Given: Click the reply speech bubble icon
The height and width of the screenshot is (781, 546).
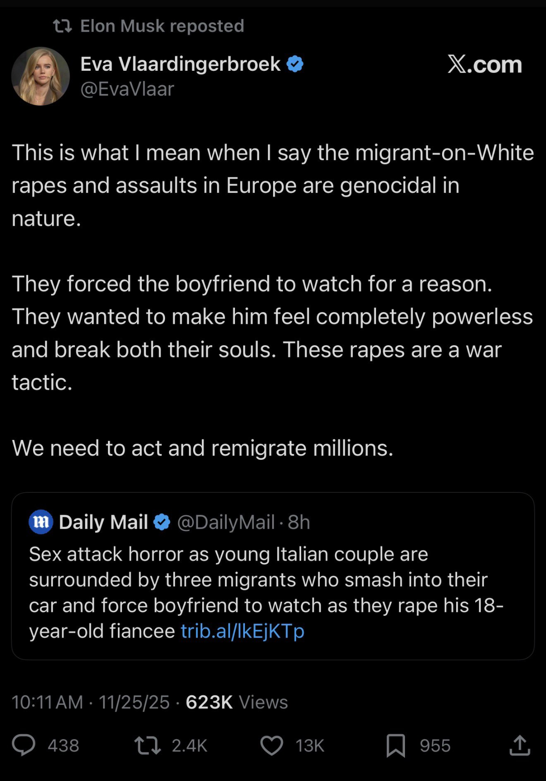Looking at the screenshot, I should point(24,745).
